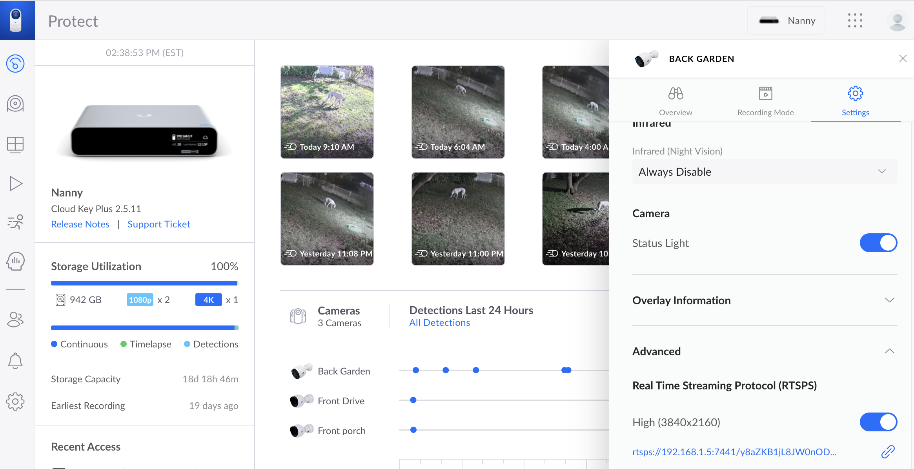
Task: Copy the RTSPS stream link icon
Action: click(888, 452)
